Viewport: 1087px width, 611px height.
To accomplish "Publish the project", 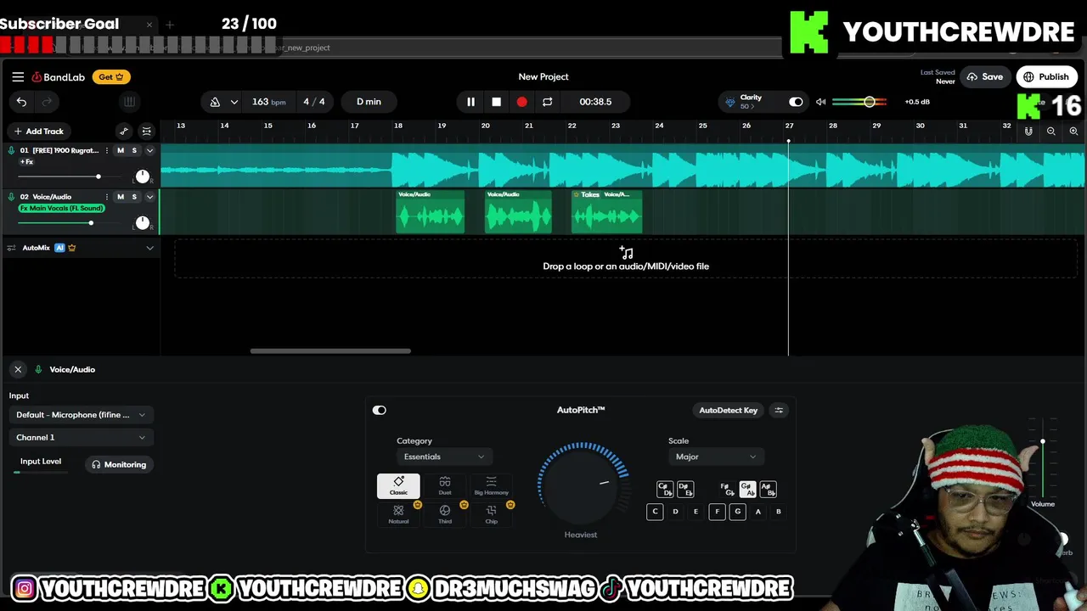I will tap(1046, 77).
